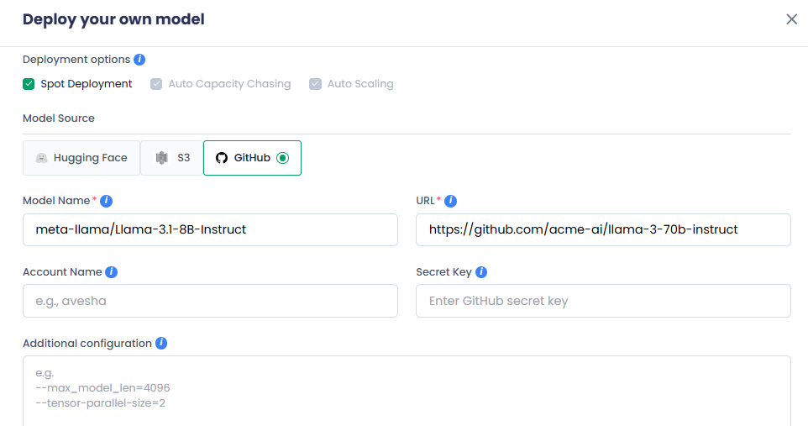Click the S3 bucket icon
Image resolution: width=808 pixels, height=426 pixels.
pyautogui.click(x=162, y=158)
